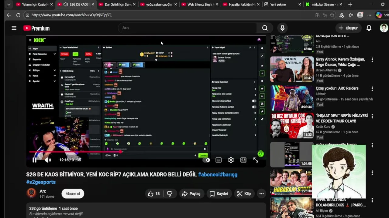Follow the #s2gesports hashtag link
Screen dimensions: 389x218
pos(41,182)
